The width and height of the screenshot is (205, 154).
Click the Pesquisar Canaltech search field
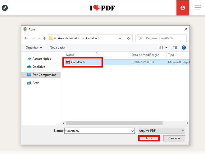pyautogui.click(x=161, y=38)
